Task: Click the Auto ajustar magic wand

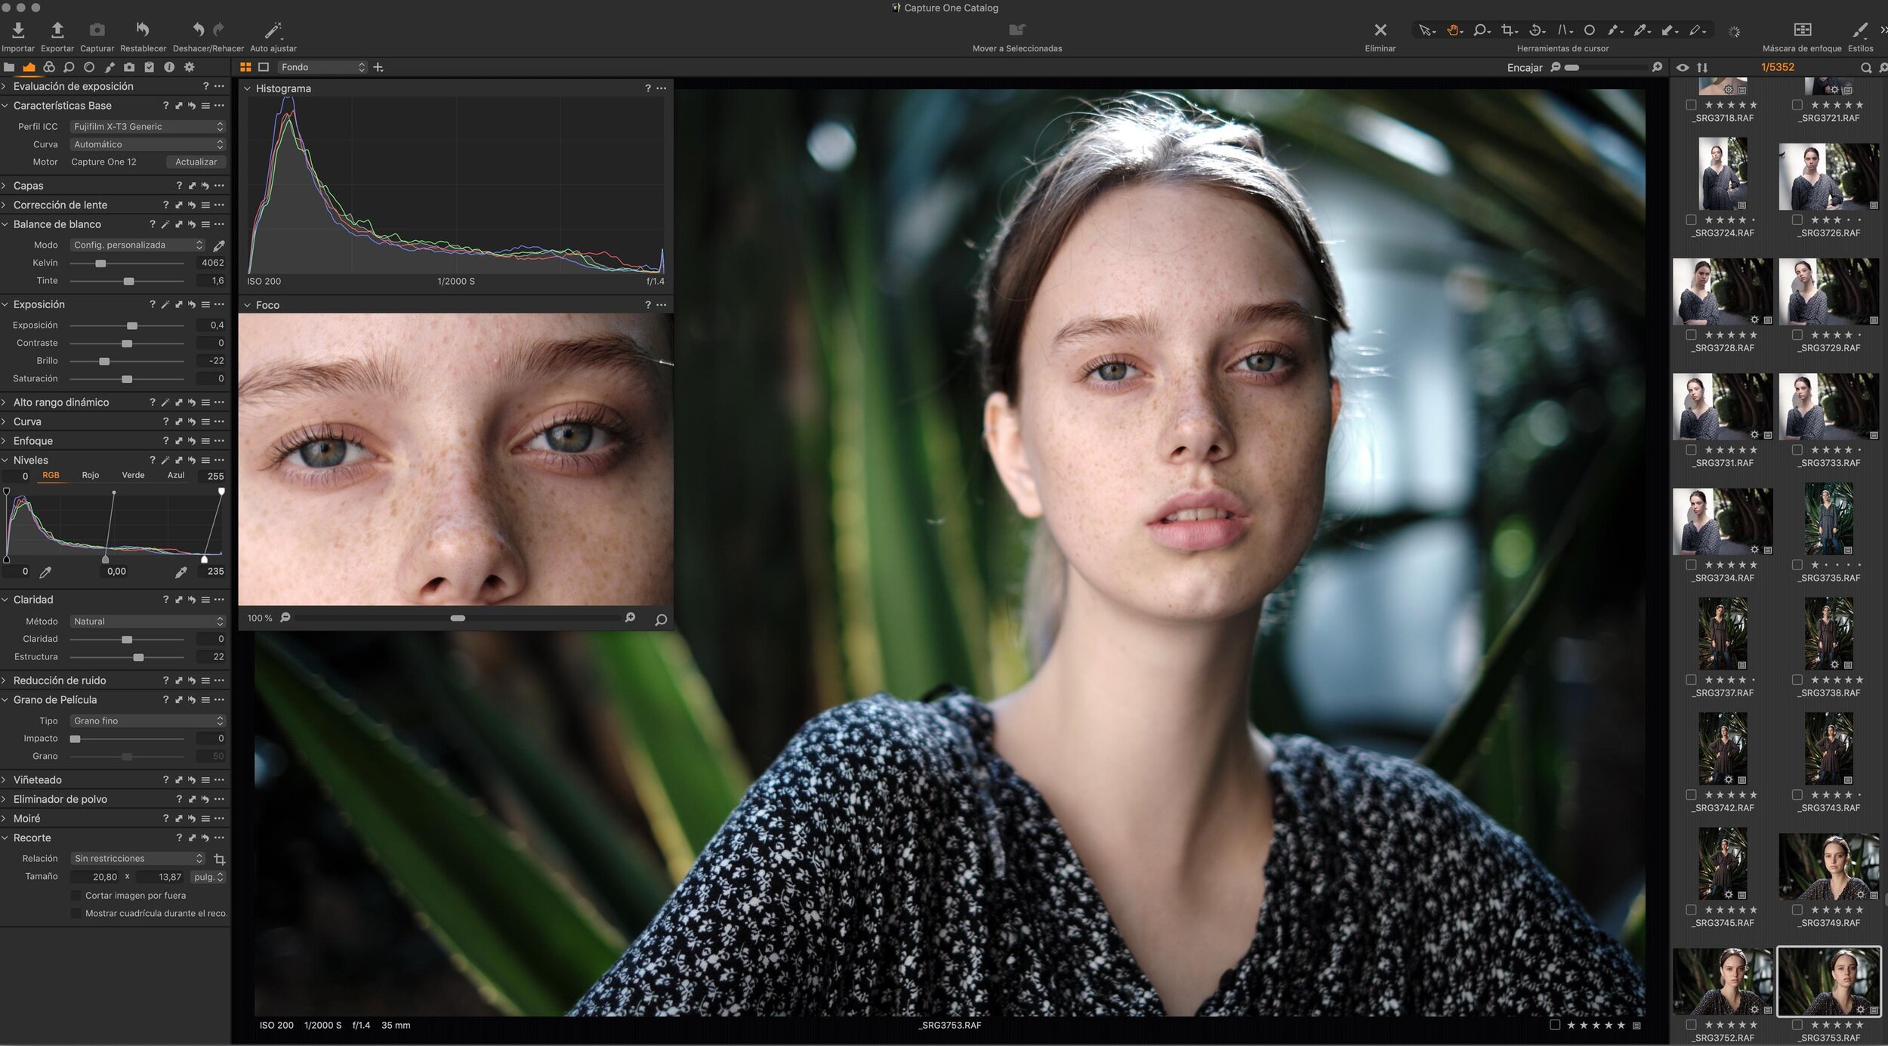Action: [273, 30]
